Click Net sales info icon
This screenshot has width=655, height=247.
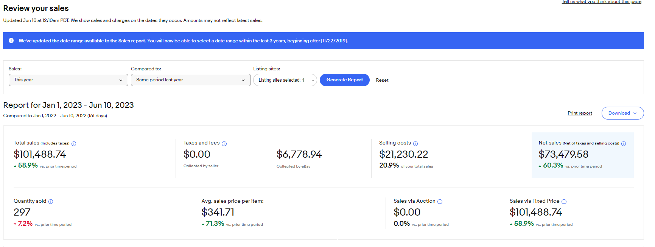(624, 144)
